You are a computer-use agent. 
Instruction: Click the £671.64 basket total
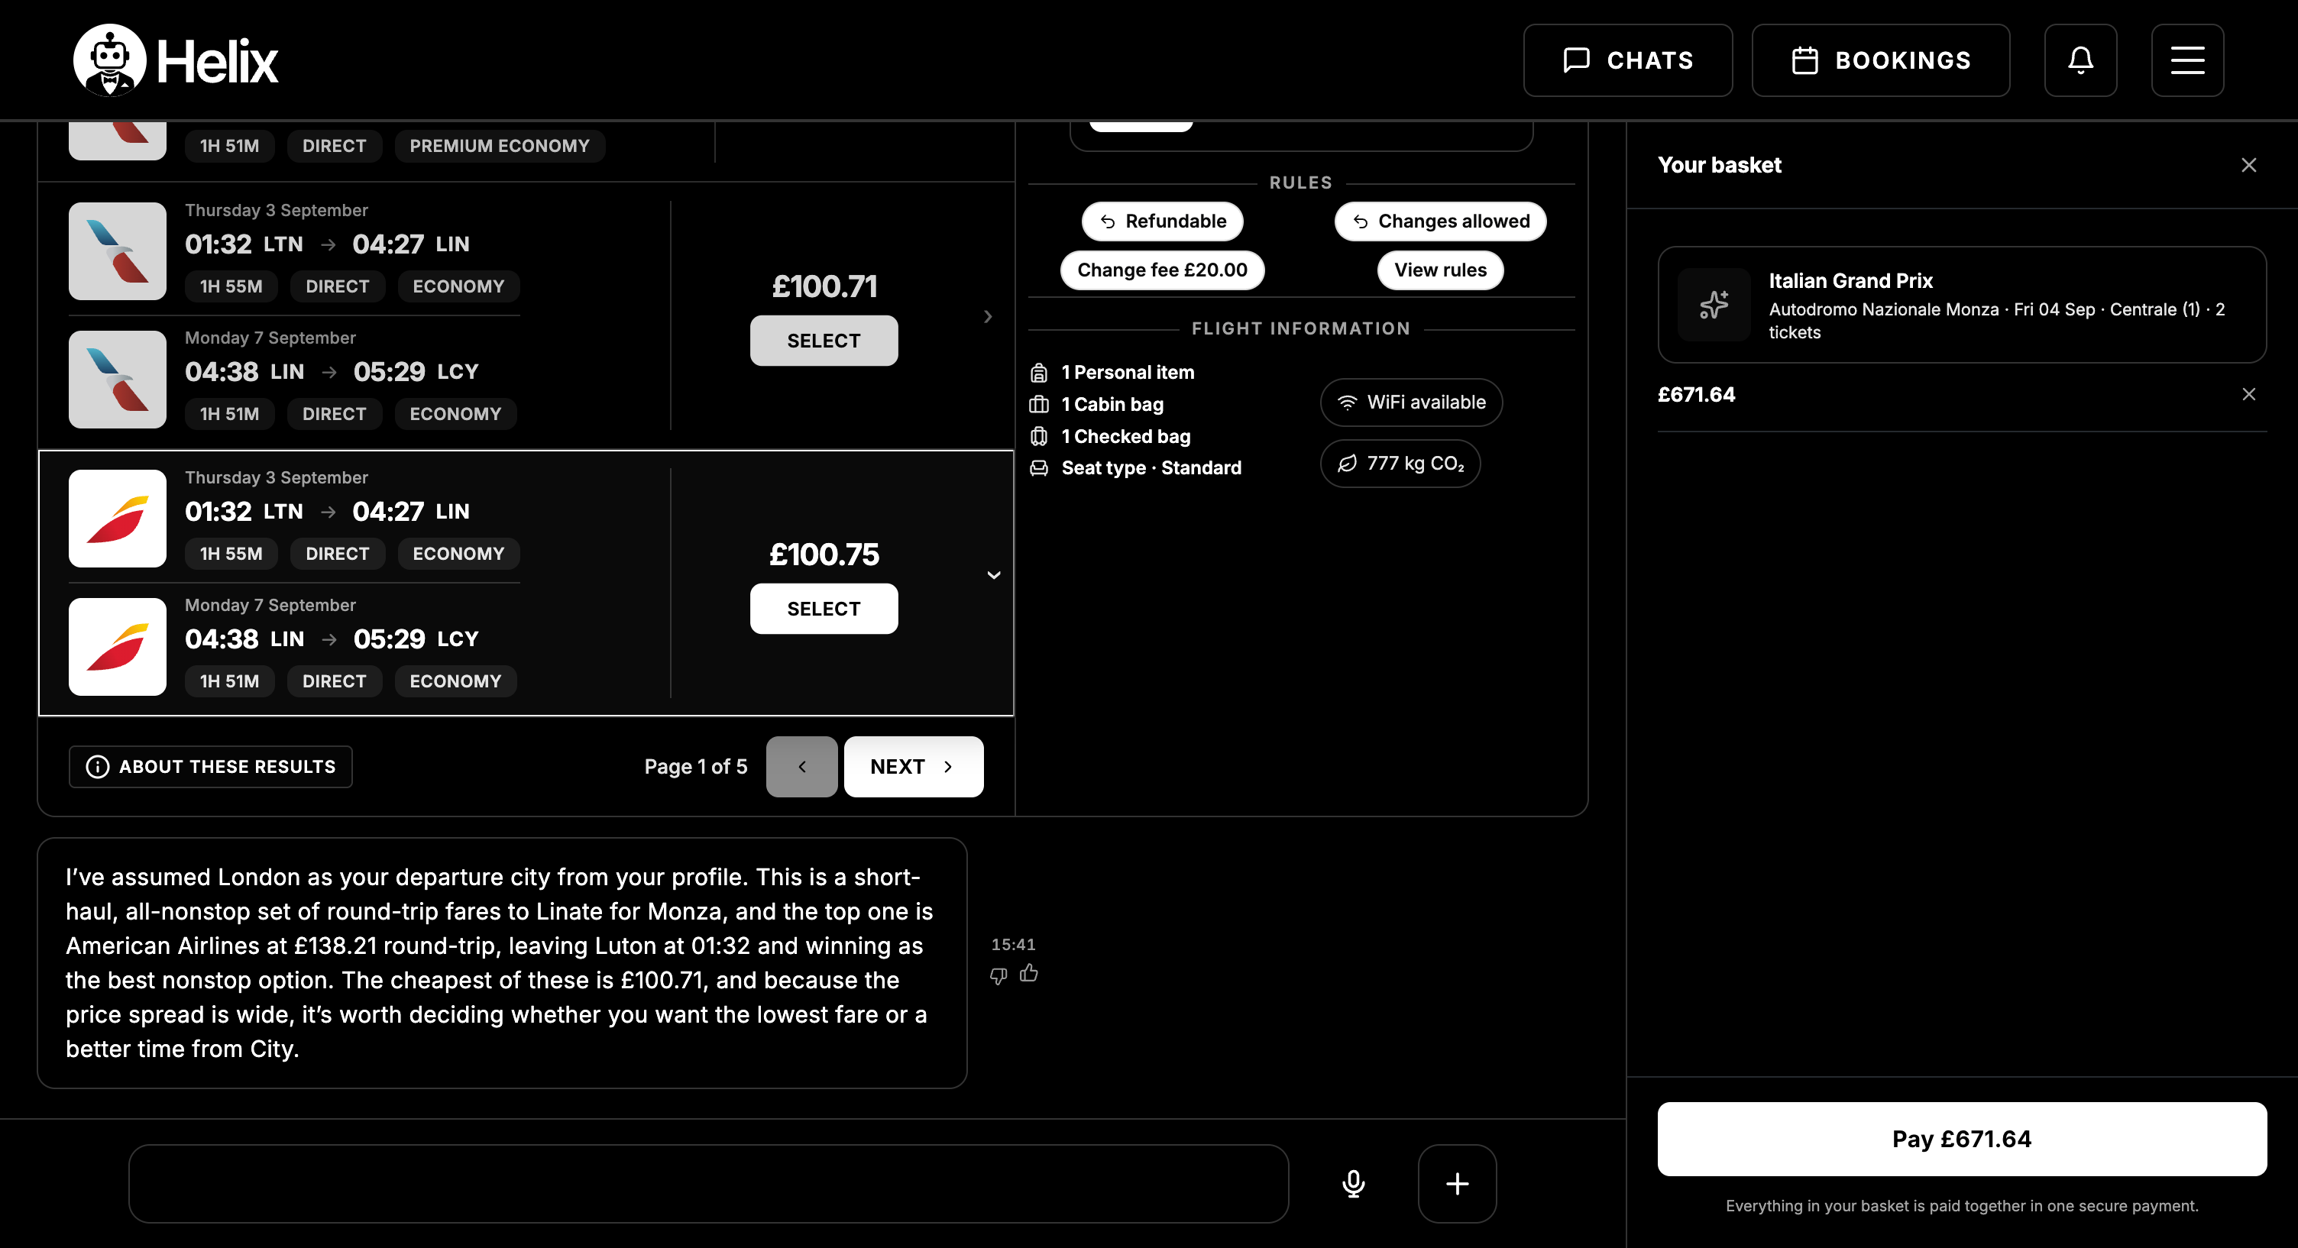pyautogui.click(x=1696, y=394)
